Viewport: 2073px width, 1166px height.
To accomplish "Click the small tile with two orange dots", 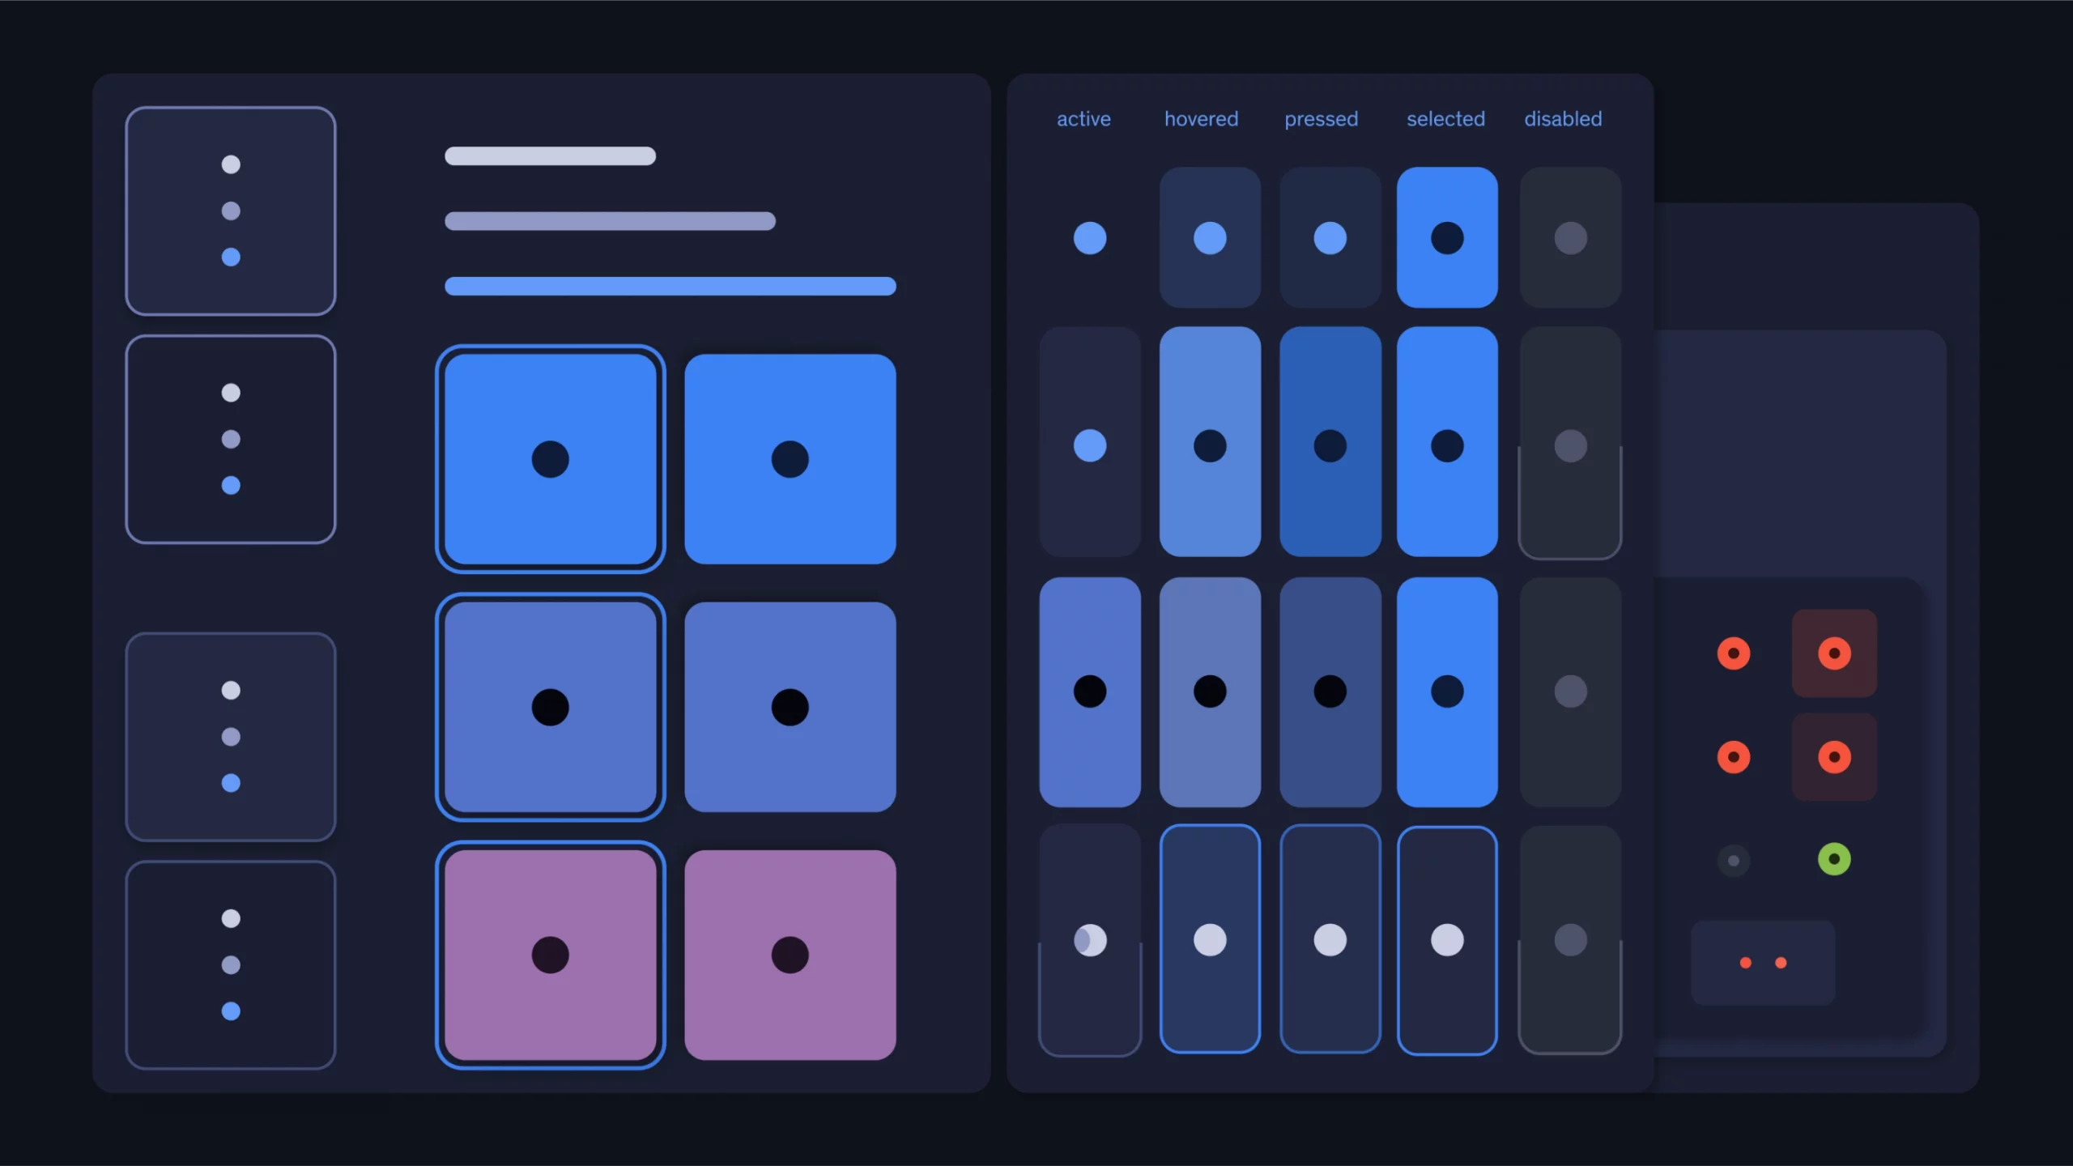I will [1762, 962].
